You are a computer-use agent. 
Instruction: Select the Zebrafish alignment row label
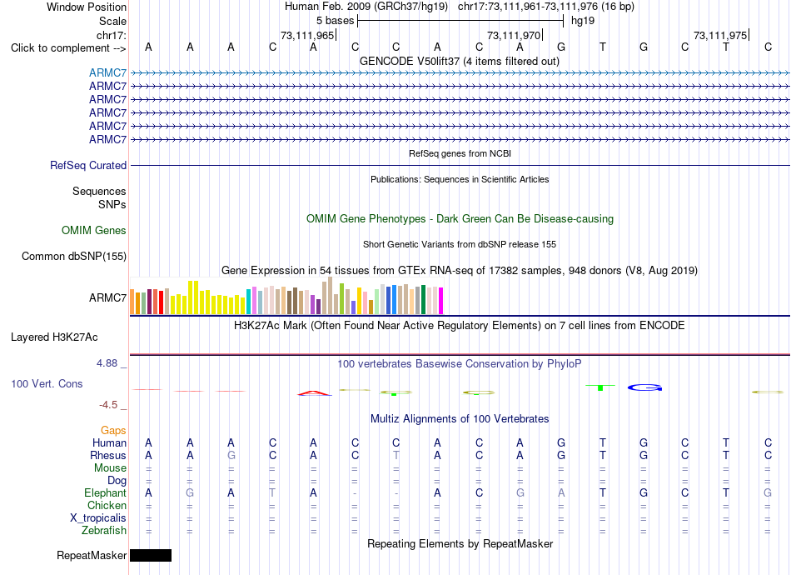(104, 531)
